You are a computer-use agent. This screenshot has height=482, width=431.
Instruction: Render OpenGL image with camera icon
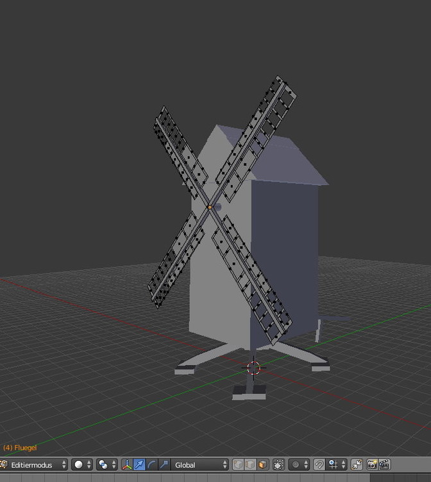(372, 465)
